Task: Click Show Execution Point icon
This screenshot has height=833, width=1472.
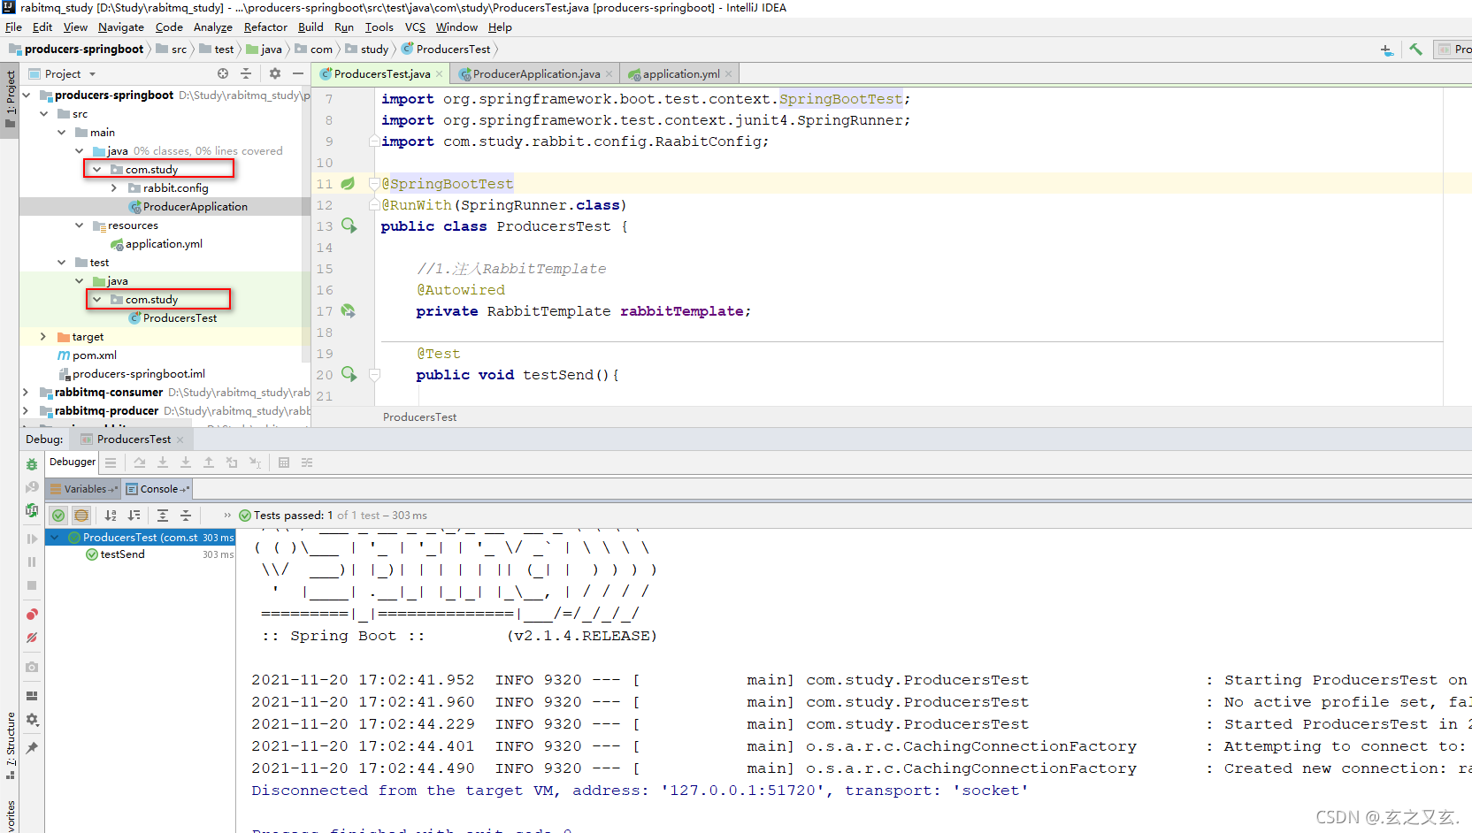Action: [x=111, y=462]
